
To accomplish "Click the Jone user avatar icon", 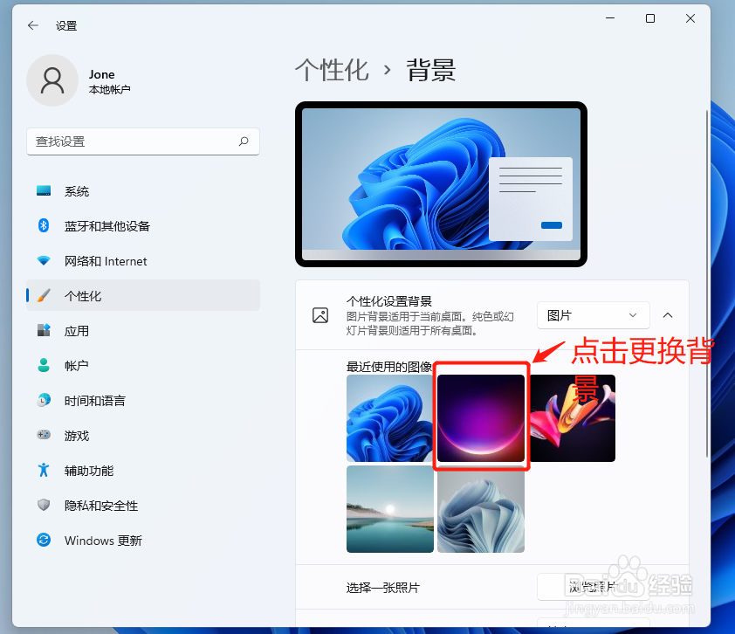I will coord(52,80).
